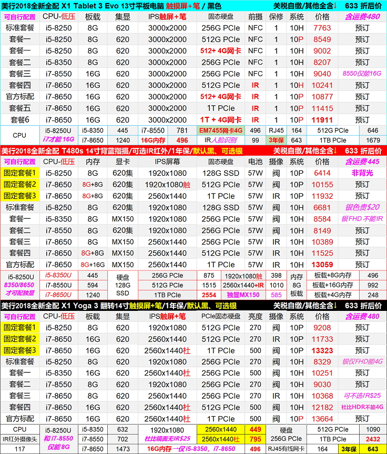Viewport: 387px width, 454px height.
Task: Click the 含运费445 cell
Action: coord(362,162)
